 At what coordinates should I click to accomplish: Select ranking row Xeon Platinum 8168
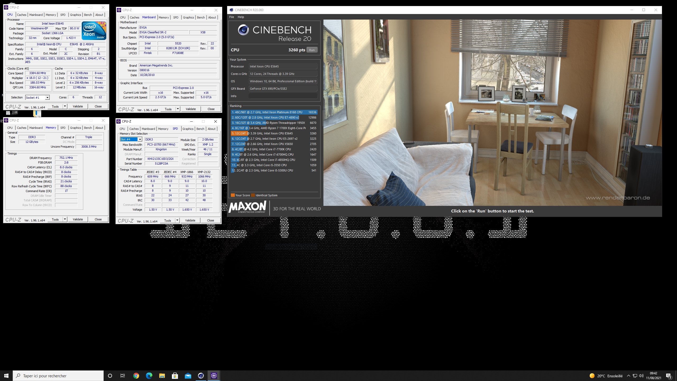pyautogui.click(x=274, y=112)
